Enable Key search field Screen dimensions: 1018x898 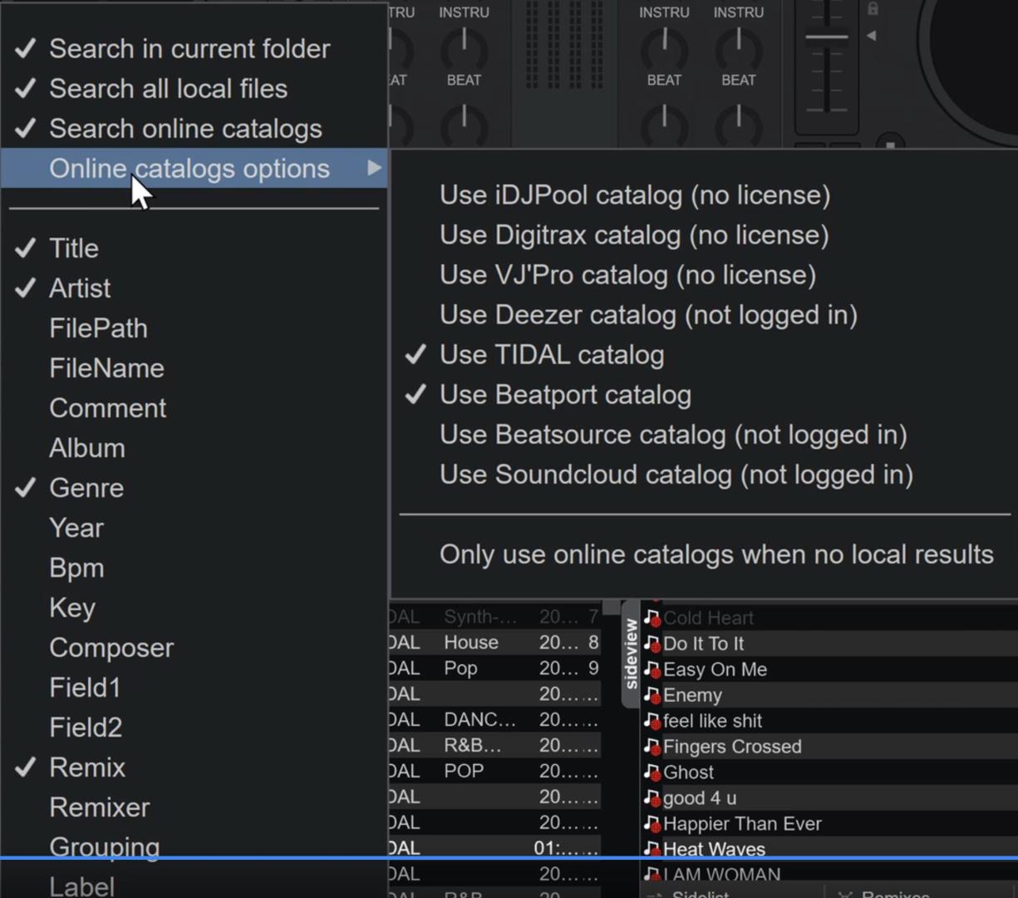[x=194, y=608]
